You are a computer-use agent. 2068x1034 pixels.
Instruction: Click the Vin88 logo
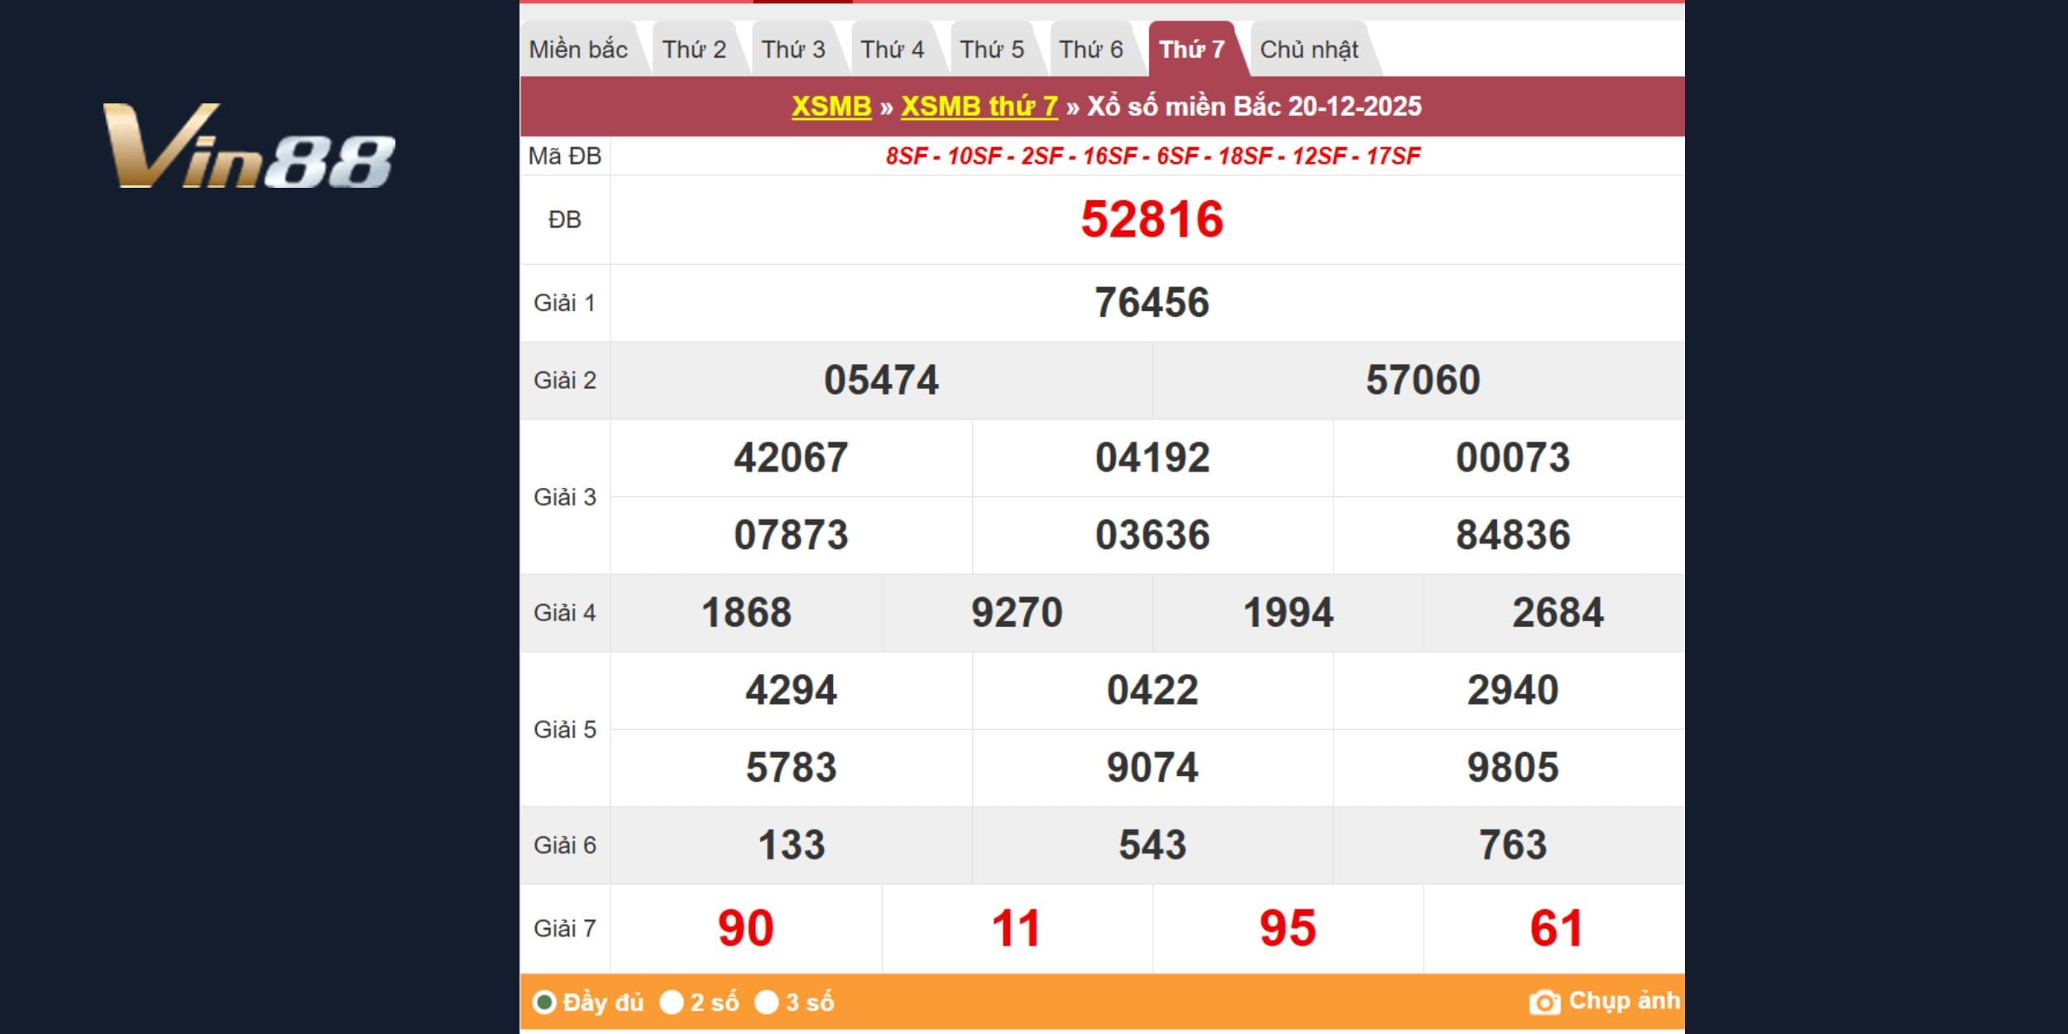click(x=248, y=146)
